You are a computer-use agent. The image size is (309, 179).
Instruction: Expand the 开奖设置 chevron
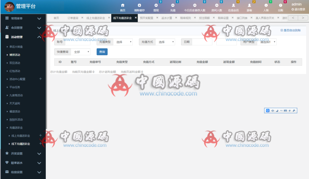[x=39, y=154]
